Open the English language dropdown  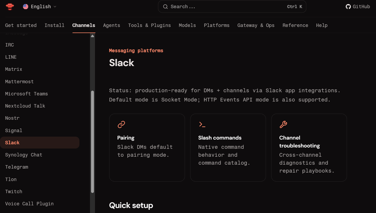pyautogui.click(x=40, y=7)
